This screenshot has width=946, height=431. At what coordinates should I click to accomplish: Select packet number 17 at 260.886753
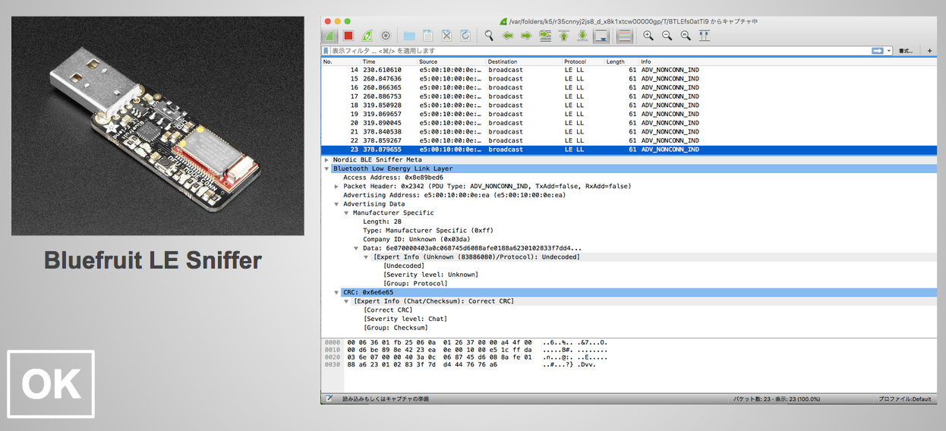coord(629,96)
